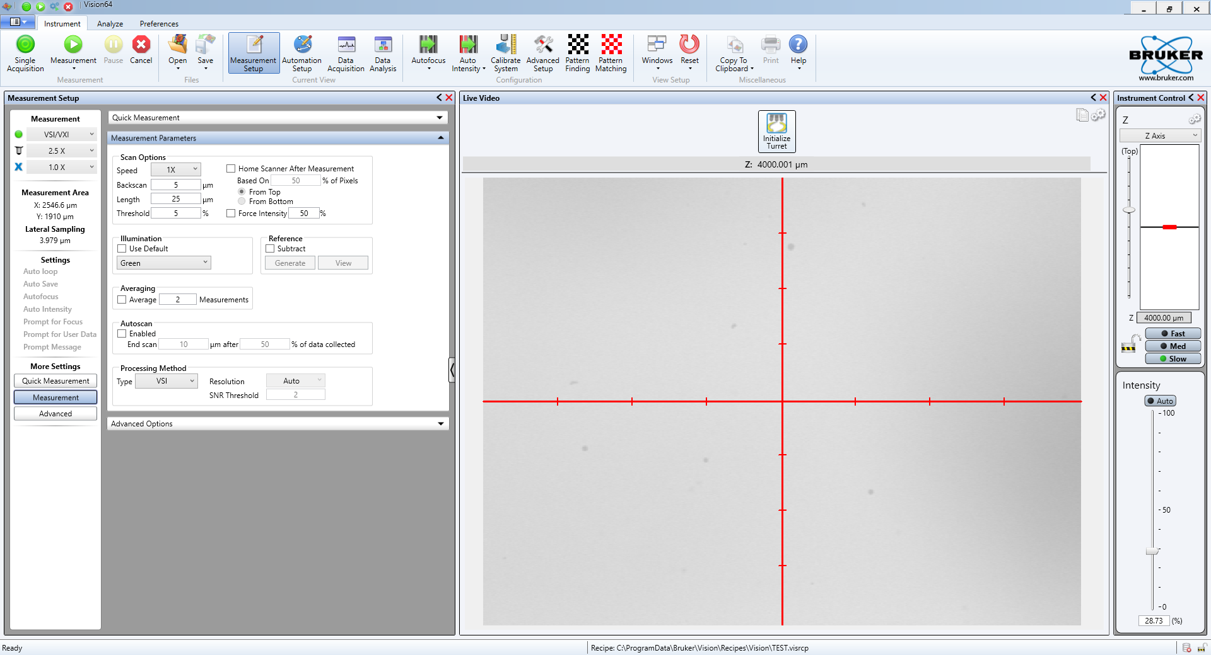Screen dimensions: 1211x655
Task: Switch to the Analyze tab
Action: point(110,24)
